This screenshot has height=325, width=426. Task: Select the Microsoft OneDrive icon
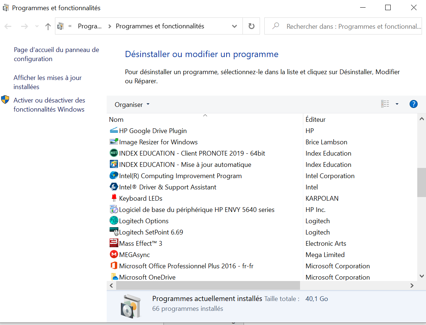[114, 277]
